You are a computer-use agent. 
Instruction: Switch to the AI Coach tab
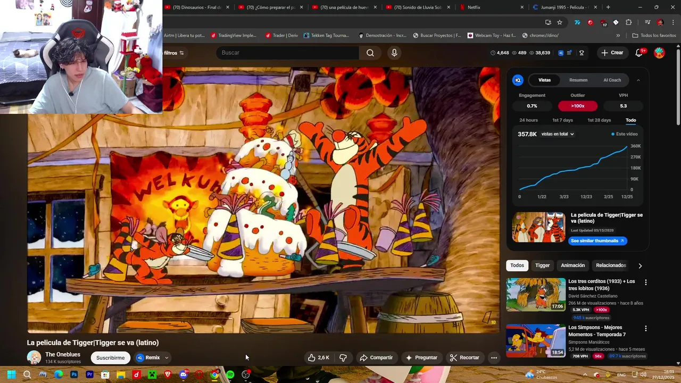point(612,80)
